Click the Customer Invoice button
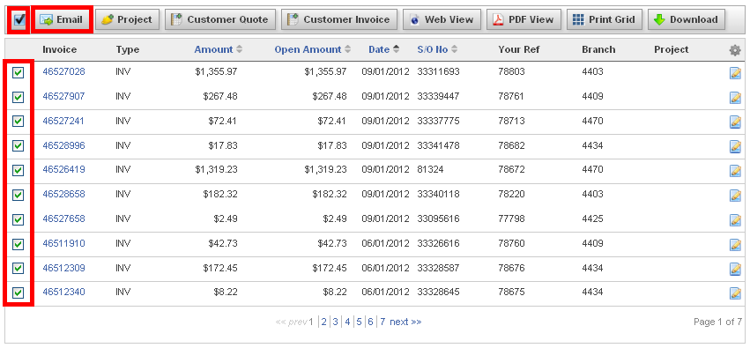This screenshot has height=348, width=750. click(x=339, y=19)
